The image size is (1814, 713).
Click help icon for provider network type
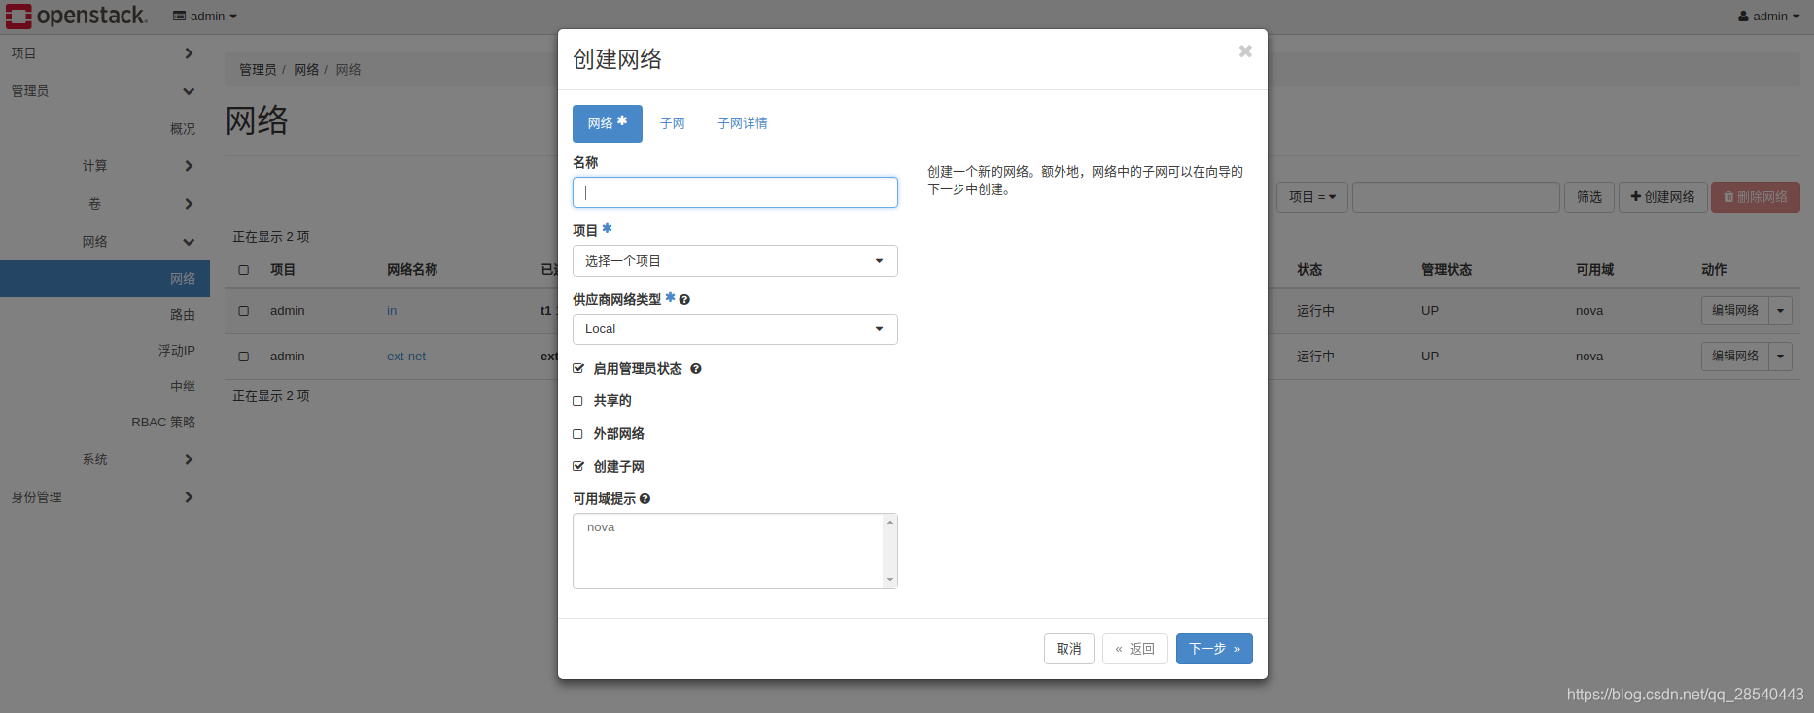684,300
